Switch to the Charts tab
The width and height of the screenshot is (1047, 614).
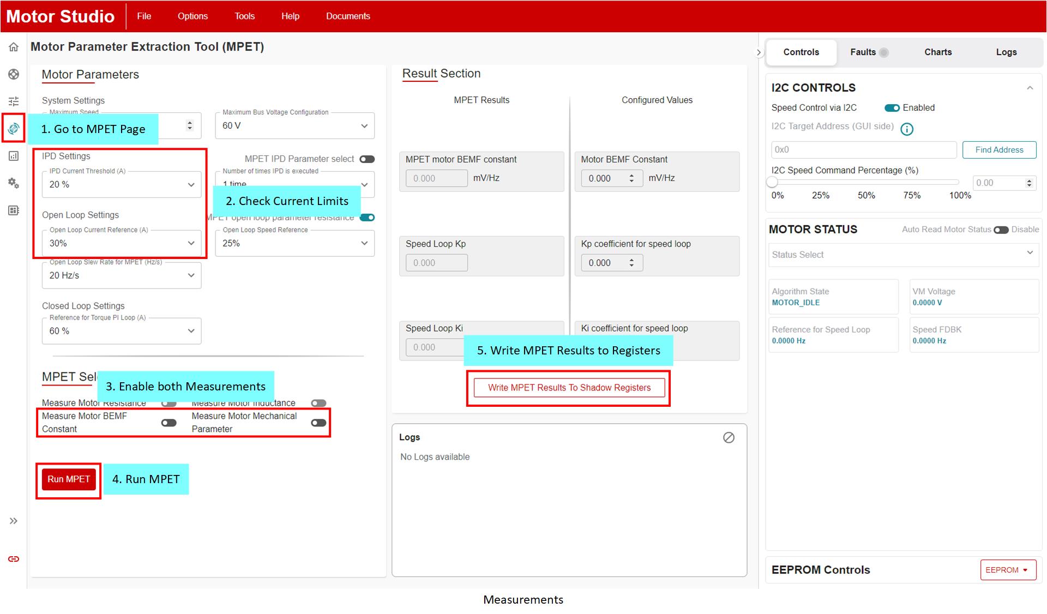point(937,52)
